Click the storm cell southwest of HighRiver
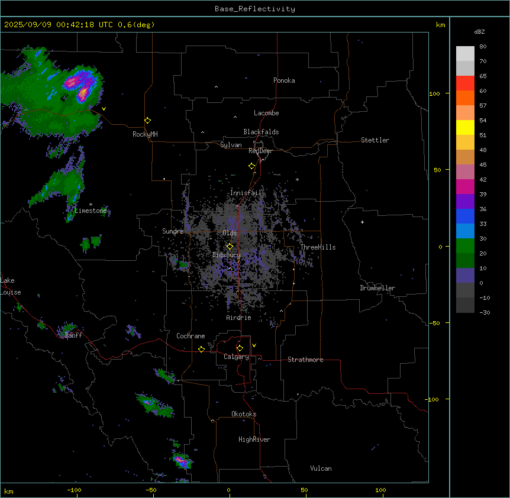510x498 pixels. click(x=182, y=461)
